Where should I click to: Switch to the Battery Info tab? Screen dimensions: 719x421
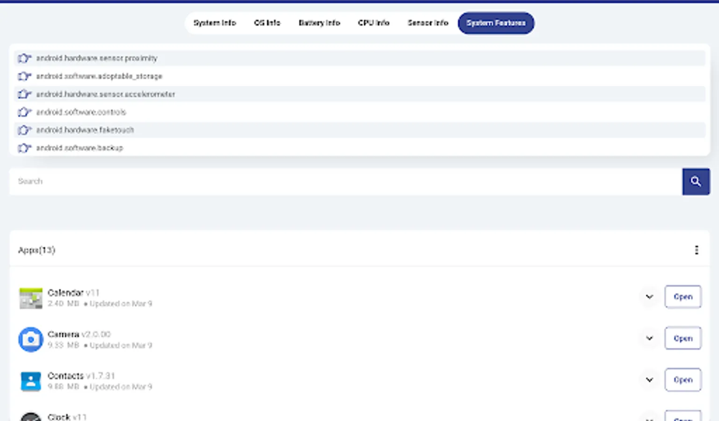click(319, 22)
